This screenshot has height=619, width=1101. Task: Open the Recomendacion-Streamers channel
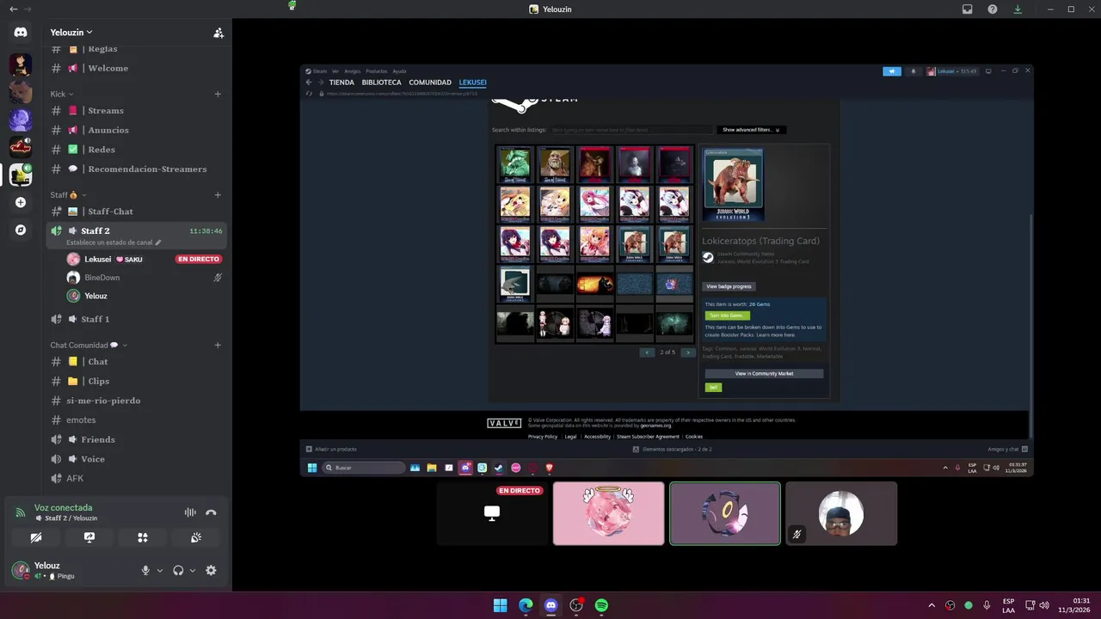point(138,169)
